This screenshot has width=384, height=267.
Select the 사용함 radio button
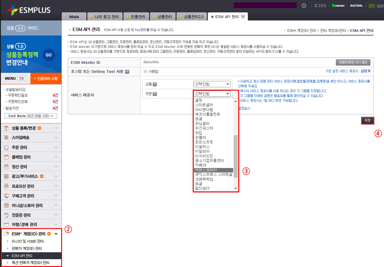[145, 71]
